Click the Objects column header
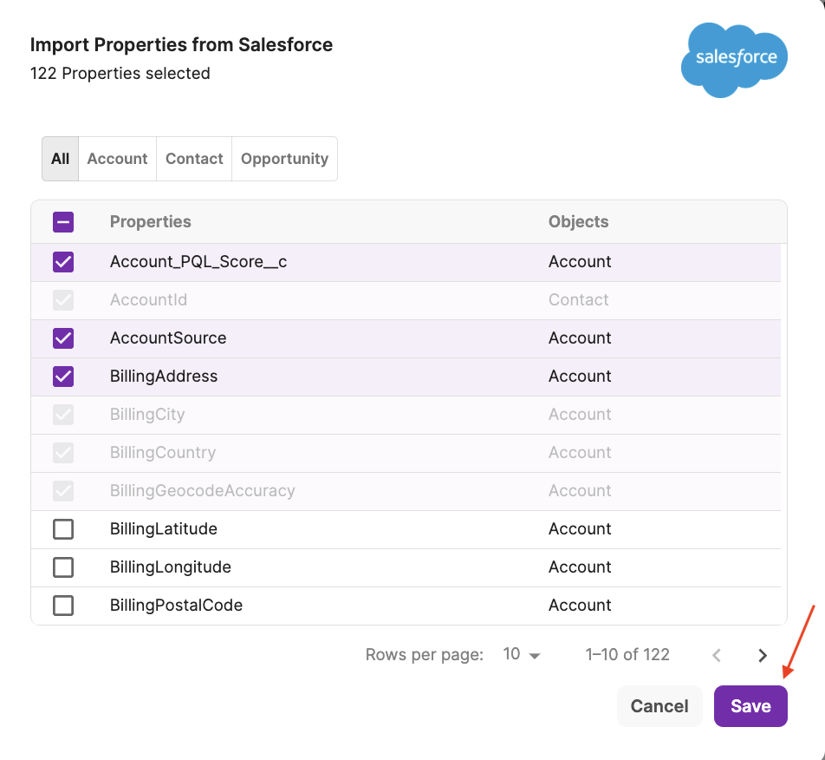Image resolution: width=825 pixels, height=760 pixels. [579, 222]
